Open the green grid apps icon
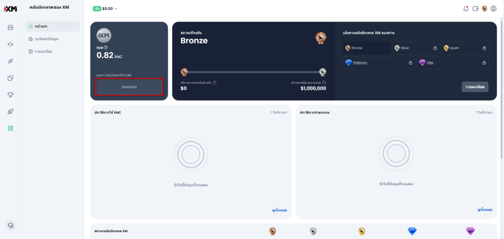The image size is (504, 239). pyautogui.click(x=10, y=128)
